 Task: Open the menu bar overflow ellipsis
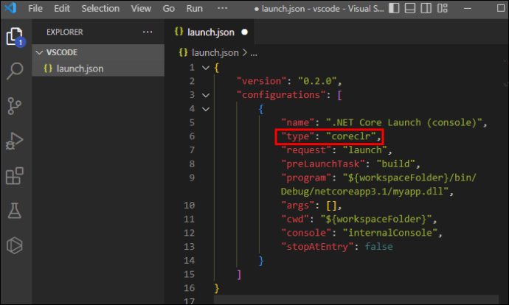point(222,8)
